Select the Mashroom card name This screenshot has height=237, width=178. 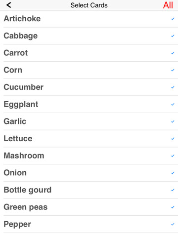coord(24,156)
